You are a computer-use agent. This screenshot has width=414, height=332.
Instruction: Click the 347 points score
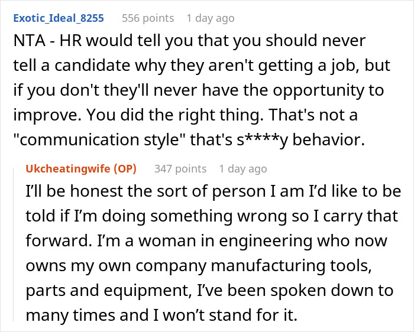(x=180, y=169)
